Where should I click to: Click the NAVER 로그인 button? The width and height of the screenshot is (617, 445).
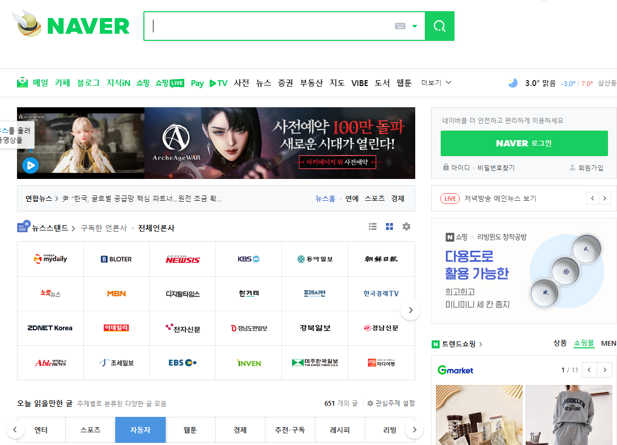point(524,143)
